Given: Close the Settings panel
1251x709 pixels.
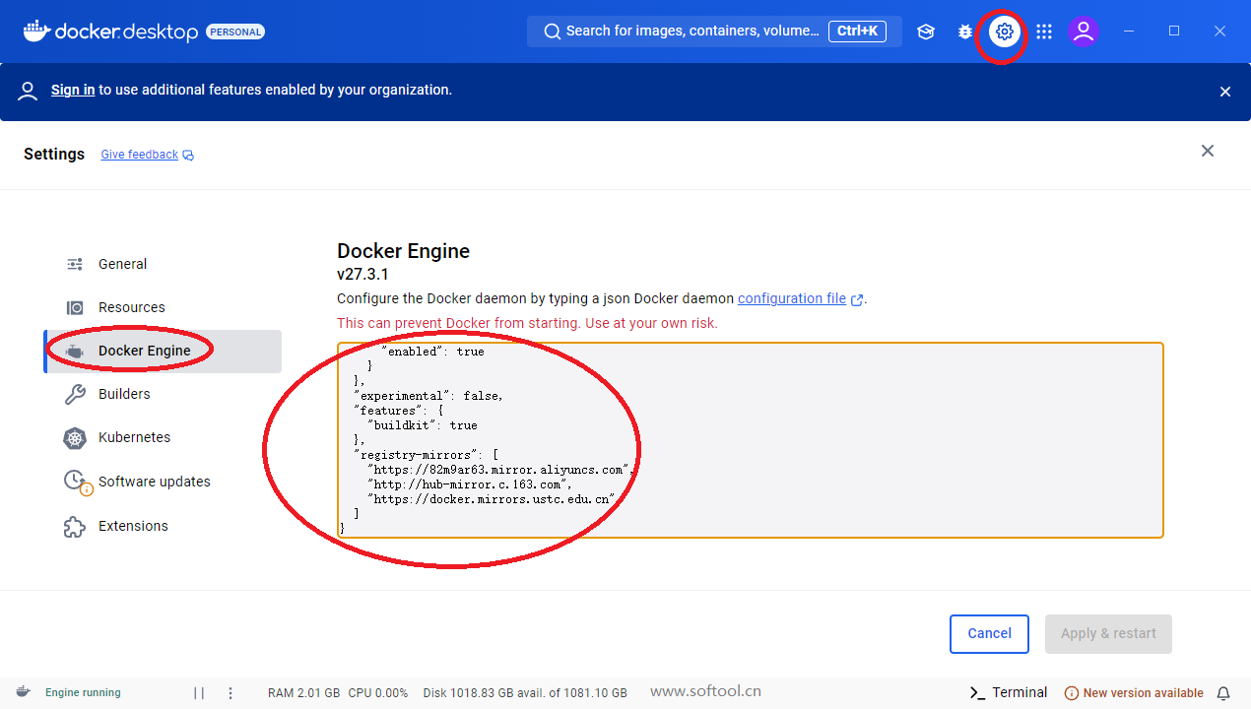Looking at the screenshot, I should click(1208, 151).
